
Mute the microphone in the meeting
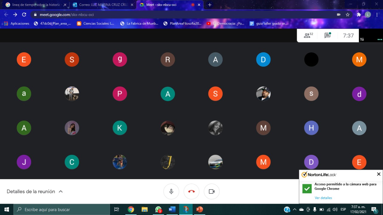171,191
